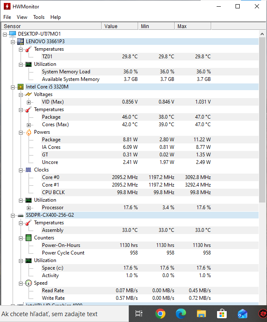
Task: Collapse the DESKTOP-UTJ7MO1 root node
Action: (5, 34)
